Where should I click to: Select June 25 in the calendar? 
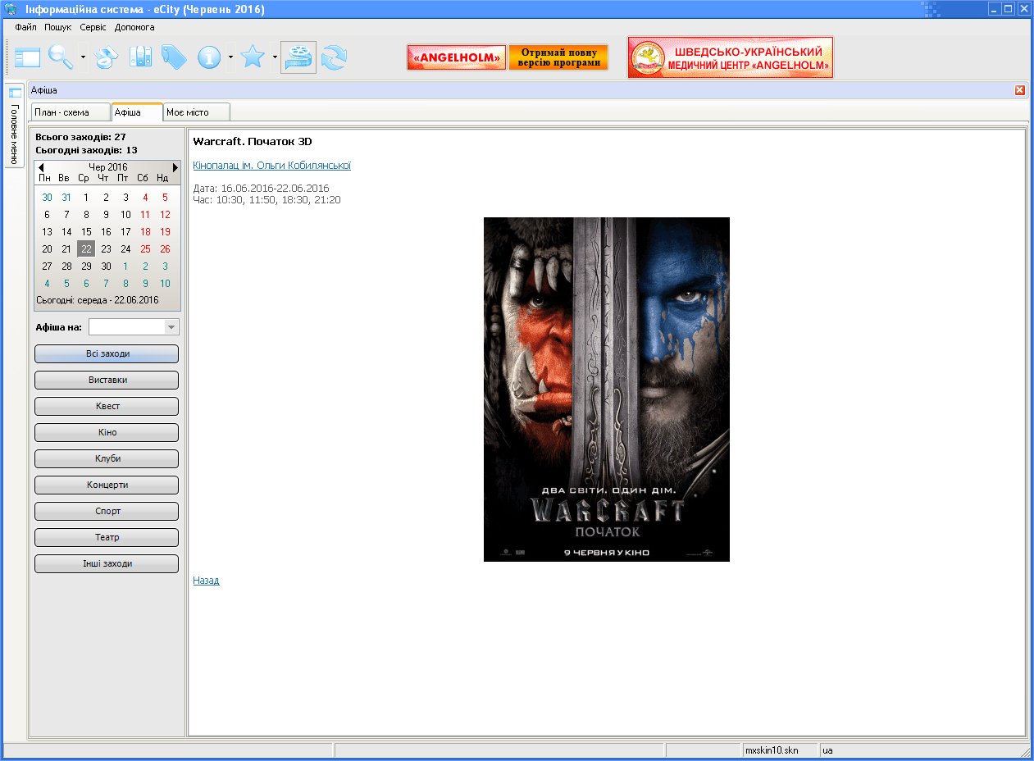(145, 248)
